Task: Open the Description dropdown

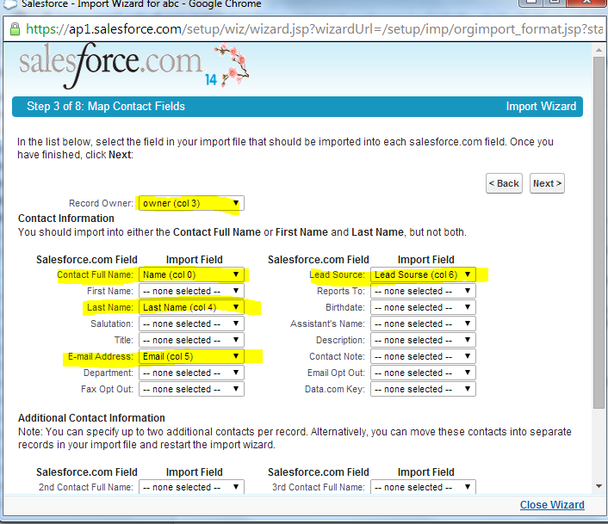Action: (423, 340)
